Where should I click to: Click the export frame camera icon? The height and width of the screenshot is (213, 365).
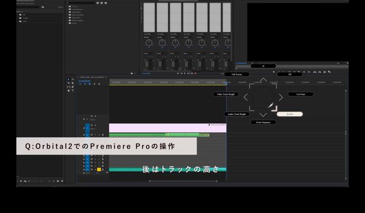(x=324, y=72)
